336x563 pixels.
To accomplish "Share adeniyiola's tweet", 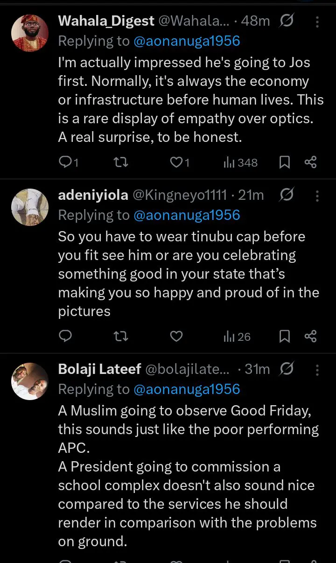I will [310, 336].
